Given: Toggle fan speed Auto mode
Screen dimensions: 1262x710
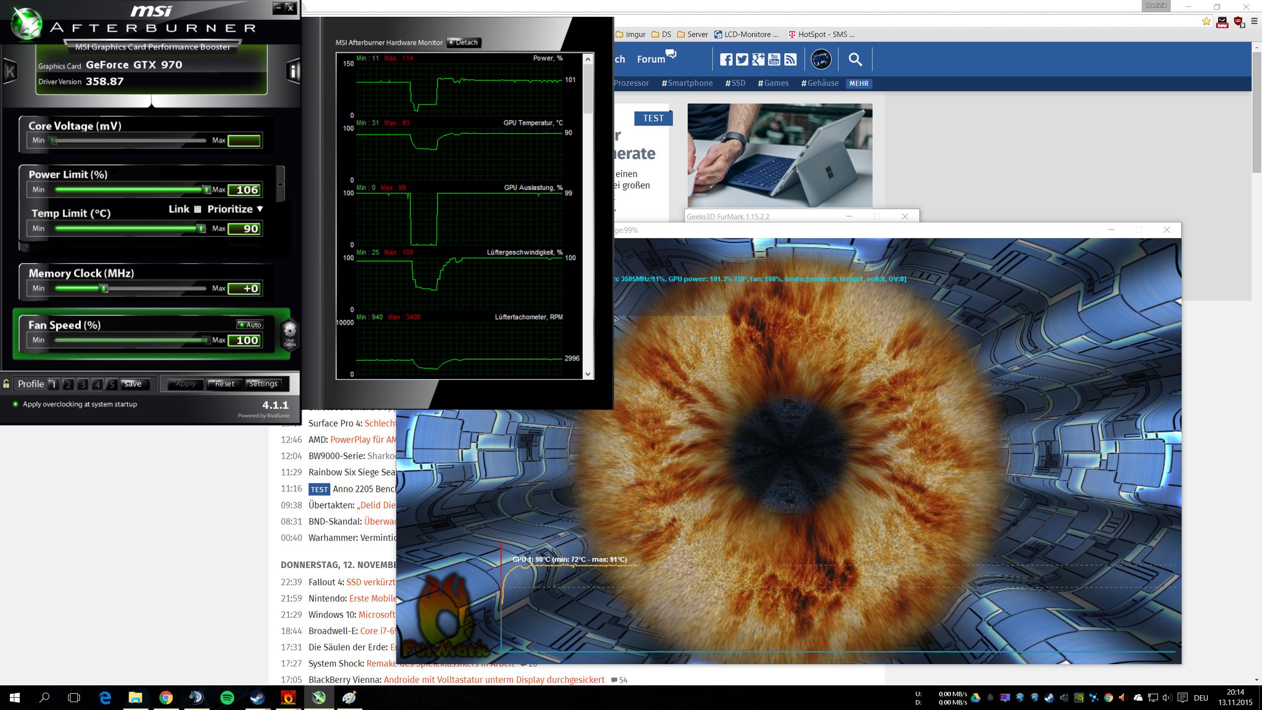Looking at the screenshot, I should click(x=250, y=325).
